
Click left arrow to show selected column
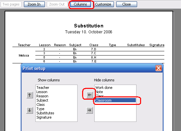(x=89, y=95)
